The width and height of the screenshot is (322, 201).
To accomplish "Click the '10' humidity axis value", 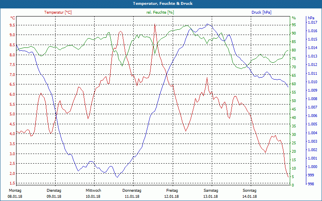I will [x=294, y=168].
